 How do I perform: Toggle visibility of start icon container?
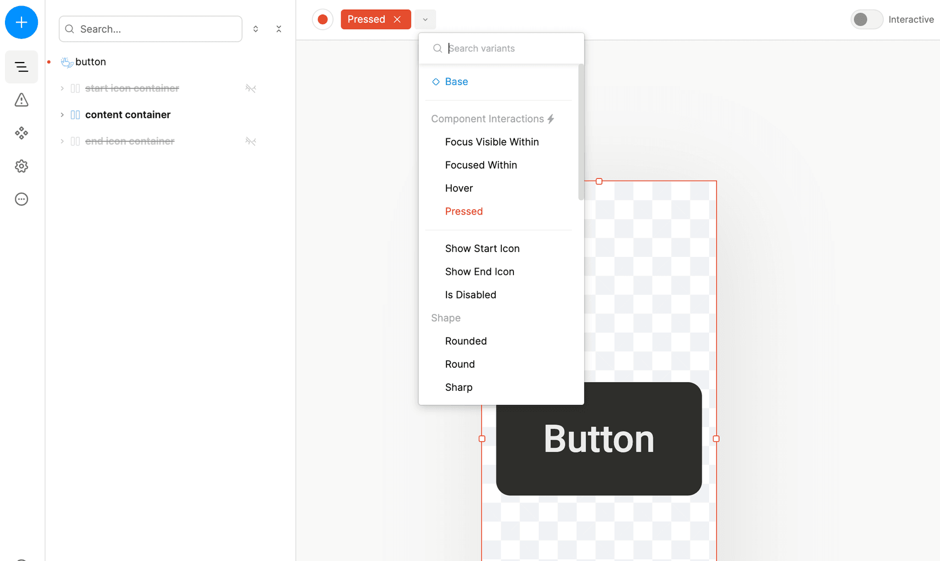(x=251, y=88)
